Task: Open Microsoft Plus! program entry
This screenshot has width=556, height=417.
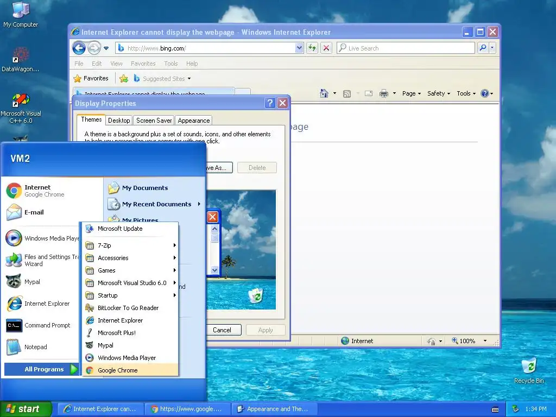Action: [x=130, y=333]
